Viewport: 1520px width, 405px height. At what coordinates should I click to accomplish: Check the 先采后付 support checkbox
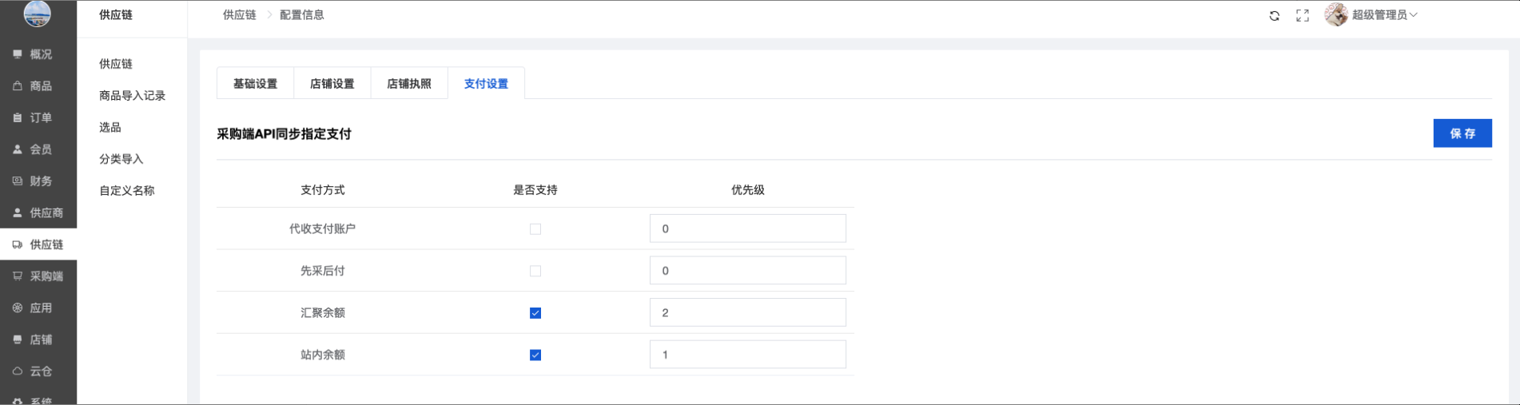tap(535, 271)
